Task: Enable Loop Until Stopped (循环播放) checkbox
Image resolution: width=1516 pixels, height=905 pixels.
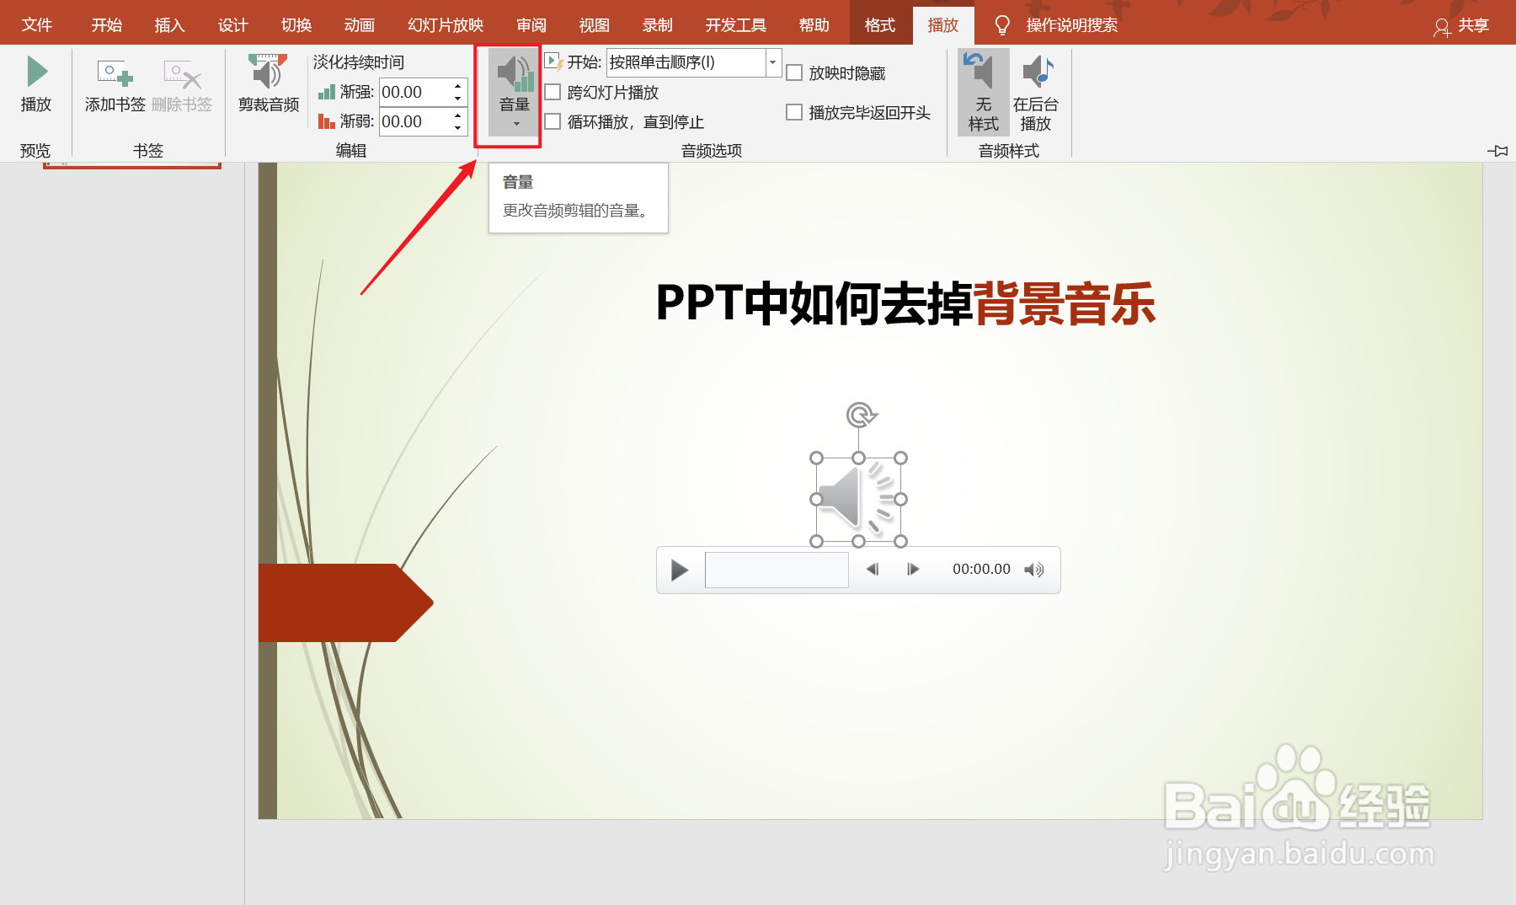Action: point(552,121)
